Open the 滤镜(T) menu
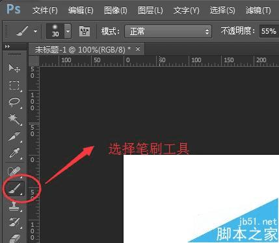The image size is (279, 243). [x=258, y=10]
